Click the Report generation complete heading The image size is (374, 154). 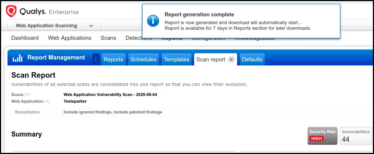[x=199, y=15]
